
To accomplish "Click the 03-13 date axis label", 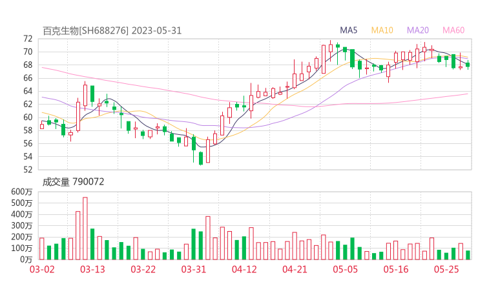I will [x=92, y=269].
